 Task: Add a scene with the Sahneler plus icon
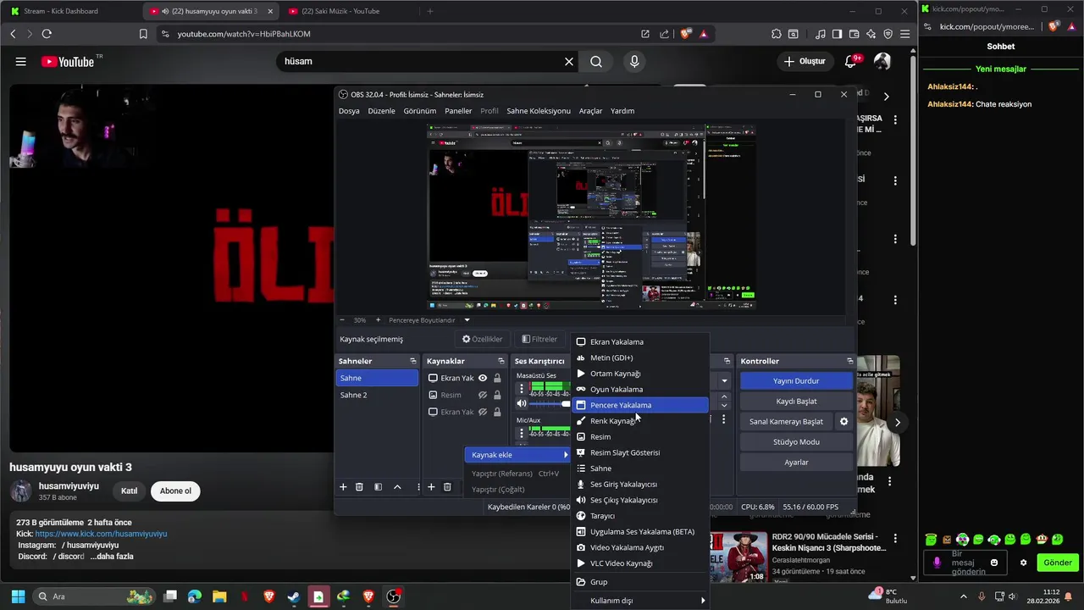point(343,487)
